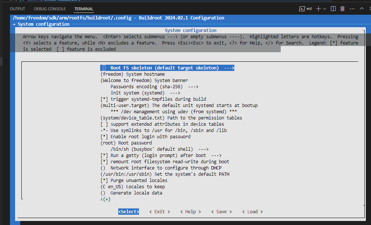Edit the System hostname entry

(x=133, y=74)
